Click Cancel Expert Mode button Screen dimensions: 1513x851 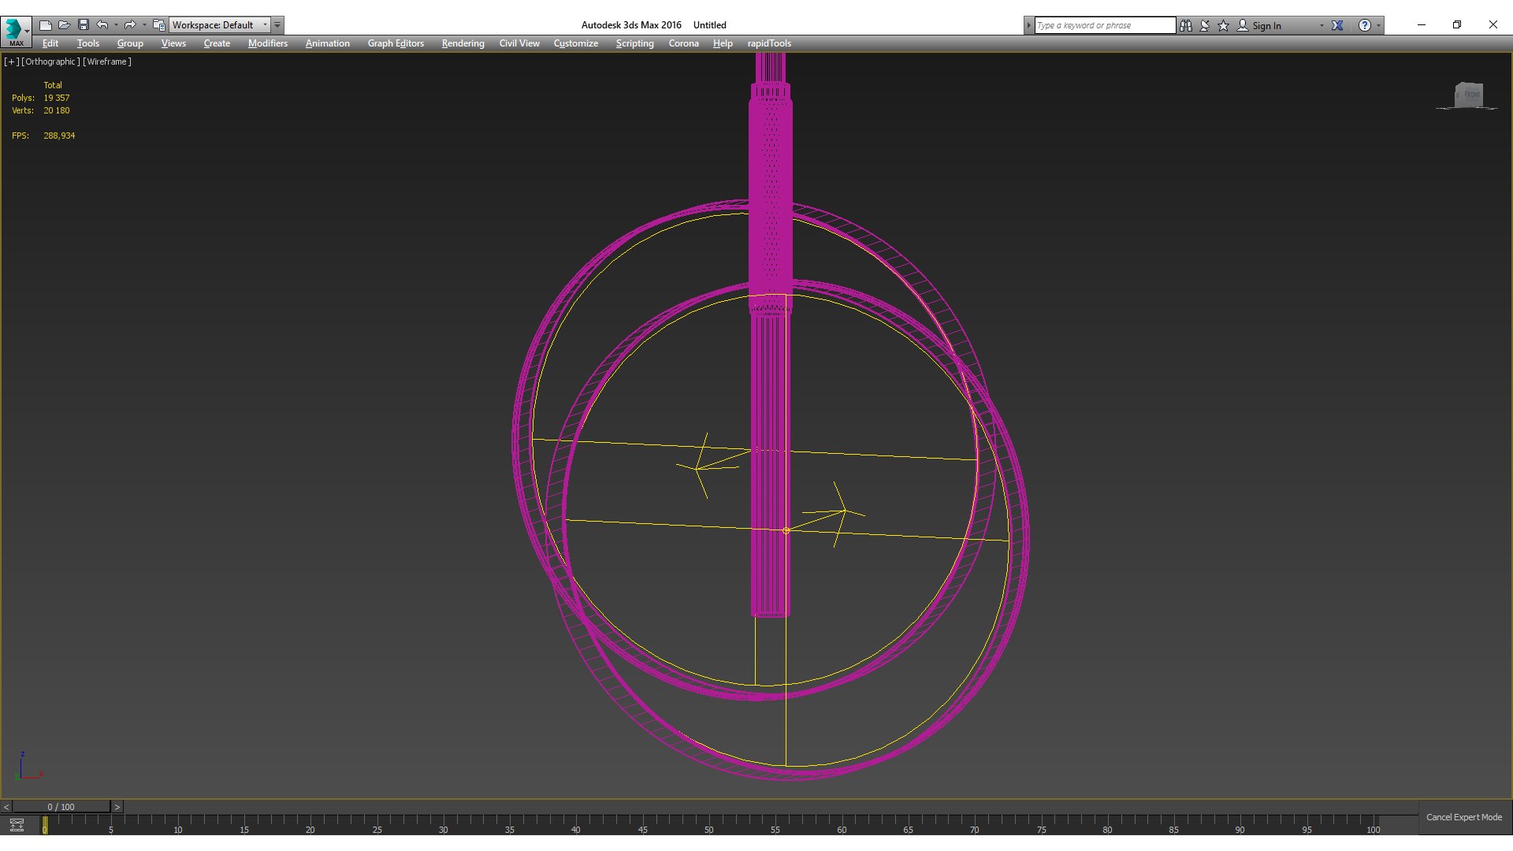pos(1463,817)
